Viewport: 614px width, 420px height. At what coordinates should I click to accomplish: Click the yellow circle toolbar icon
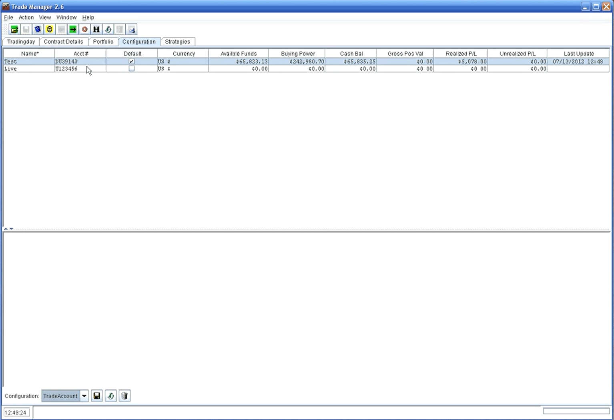coord(49,30)
